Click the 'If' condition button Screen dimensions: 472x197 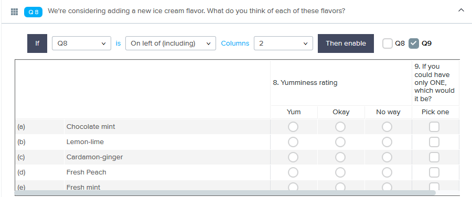(37, 43)
